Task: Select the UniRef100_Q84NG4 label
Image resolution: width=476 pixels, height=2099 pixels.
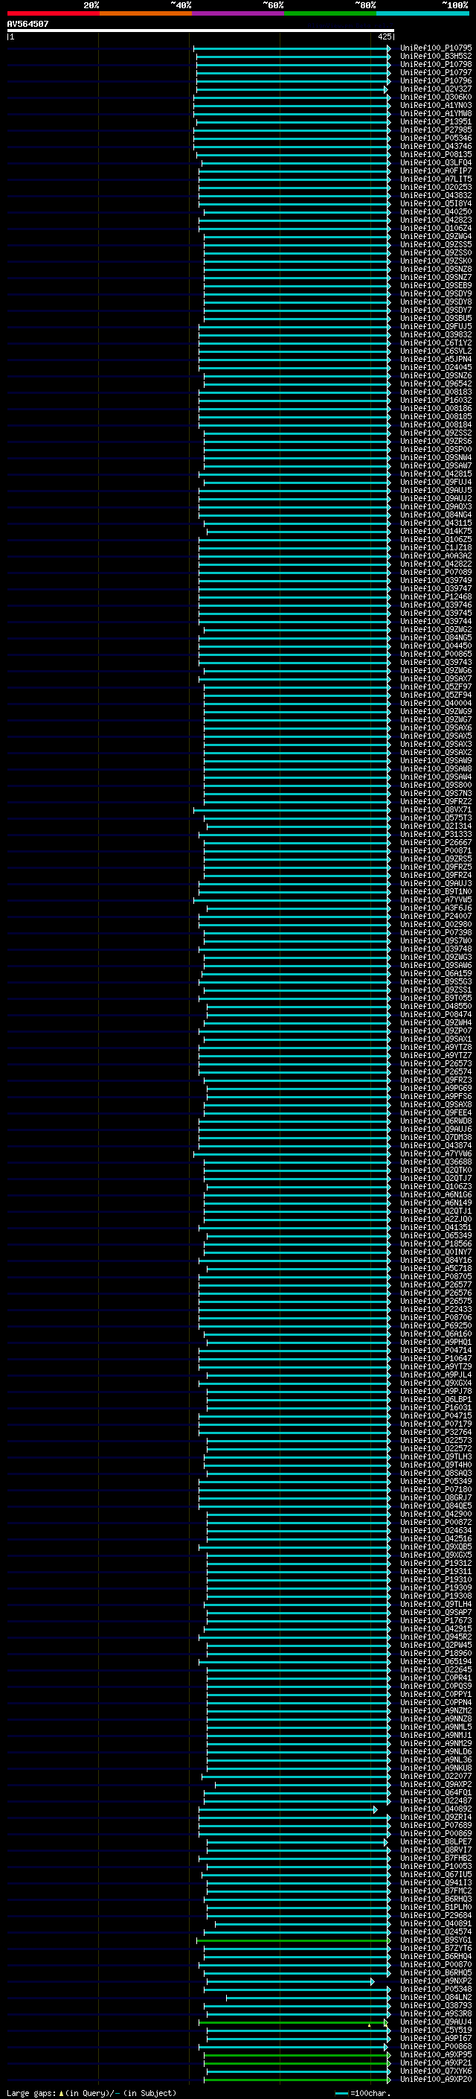Action: 435,515
